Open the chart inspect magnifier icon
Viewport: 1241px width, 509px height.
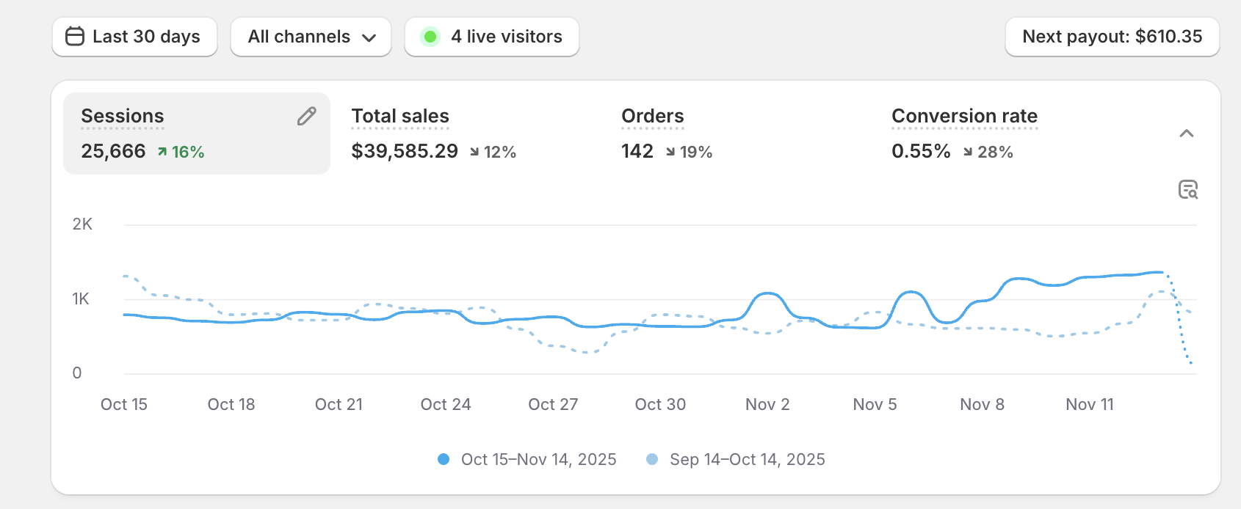(1189, 190)
